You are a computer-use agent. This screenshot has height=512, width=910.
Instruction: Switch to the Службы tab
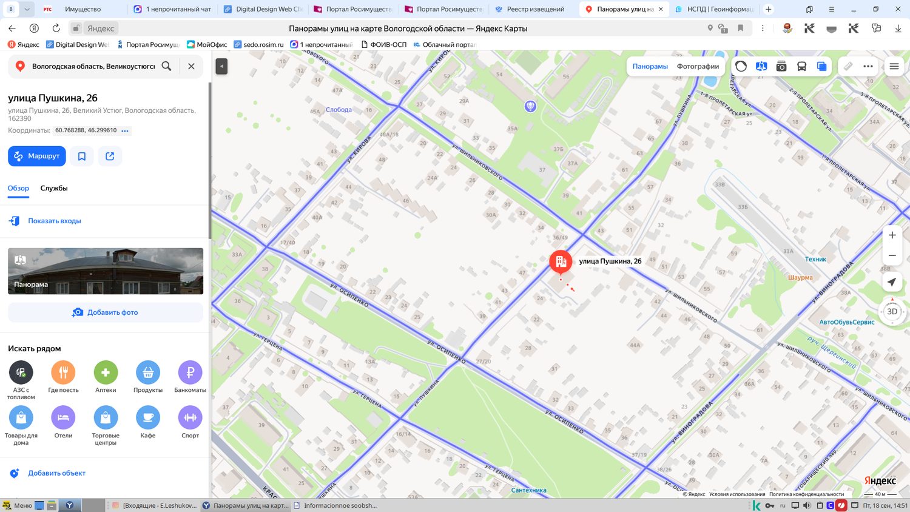(54, 188)
